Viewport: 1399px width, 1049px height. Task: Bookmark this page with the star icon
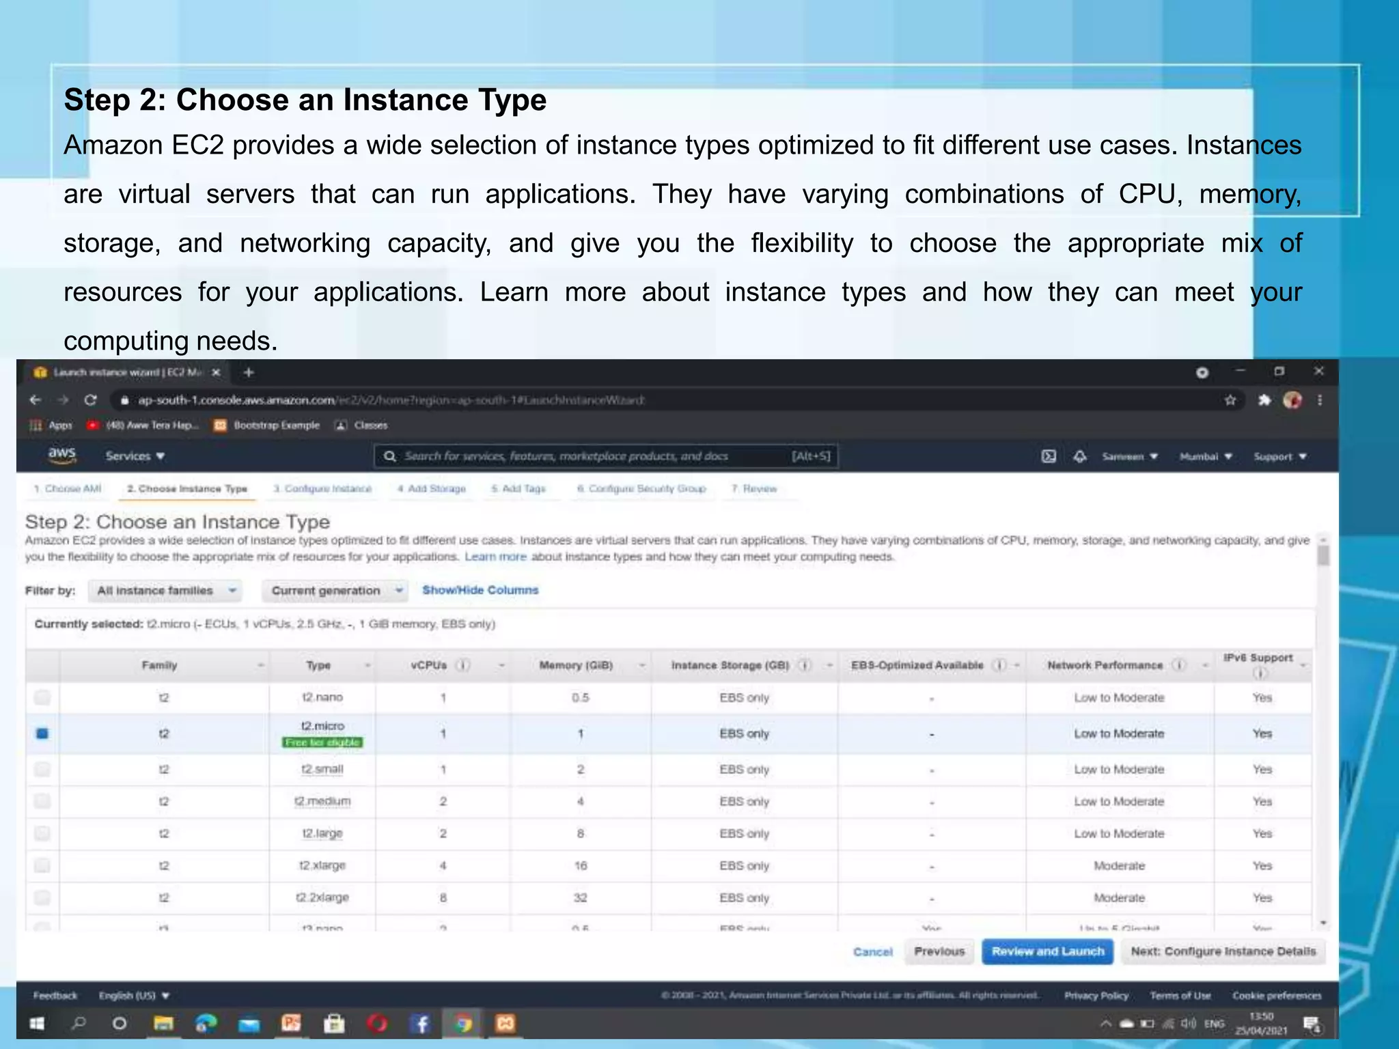coord(1230,400)
